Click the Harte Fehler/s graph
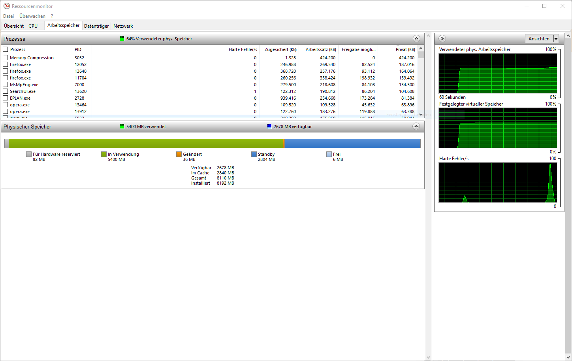 point(498,183)
